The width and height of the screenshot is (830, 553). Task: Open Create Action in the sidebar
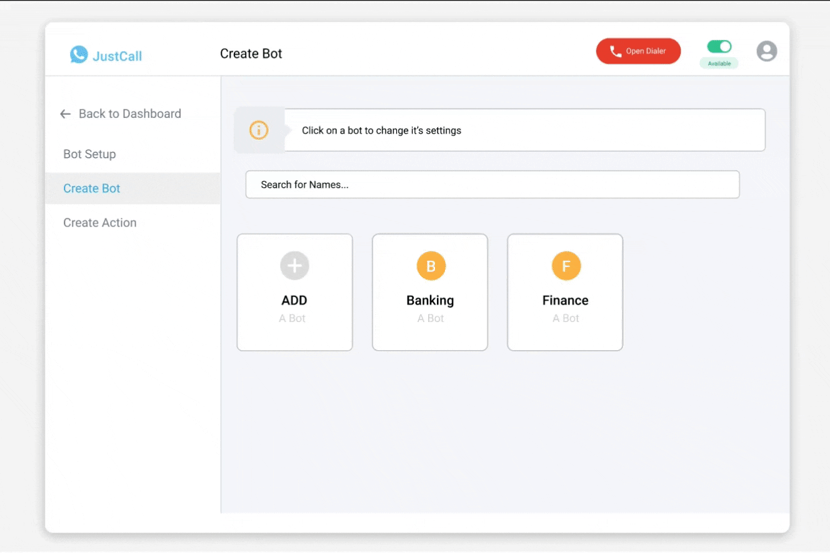pos(100,223)
